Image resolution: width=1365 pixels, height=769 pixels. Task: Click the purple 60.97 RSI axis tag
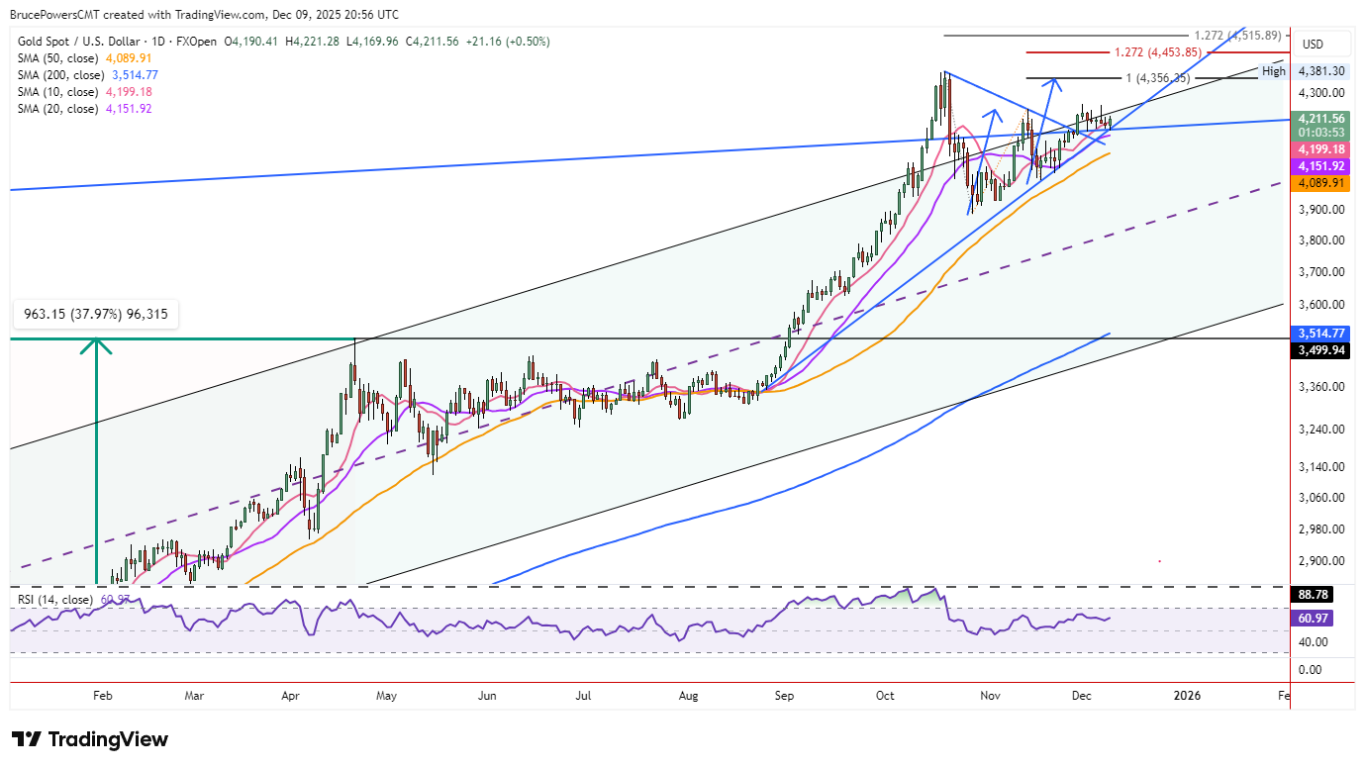point(1311,619)
